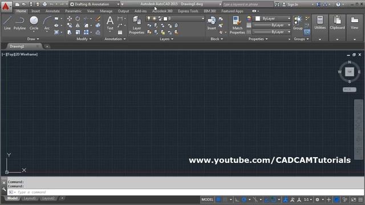This screenshot has height=205, width=365.
Task: Click the Rotate tool icon
Action: 78,19
